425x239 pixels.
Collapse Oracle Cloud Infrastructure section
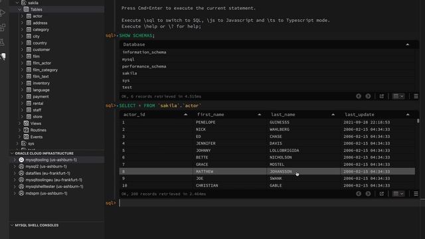pos(12,153)
